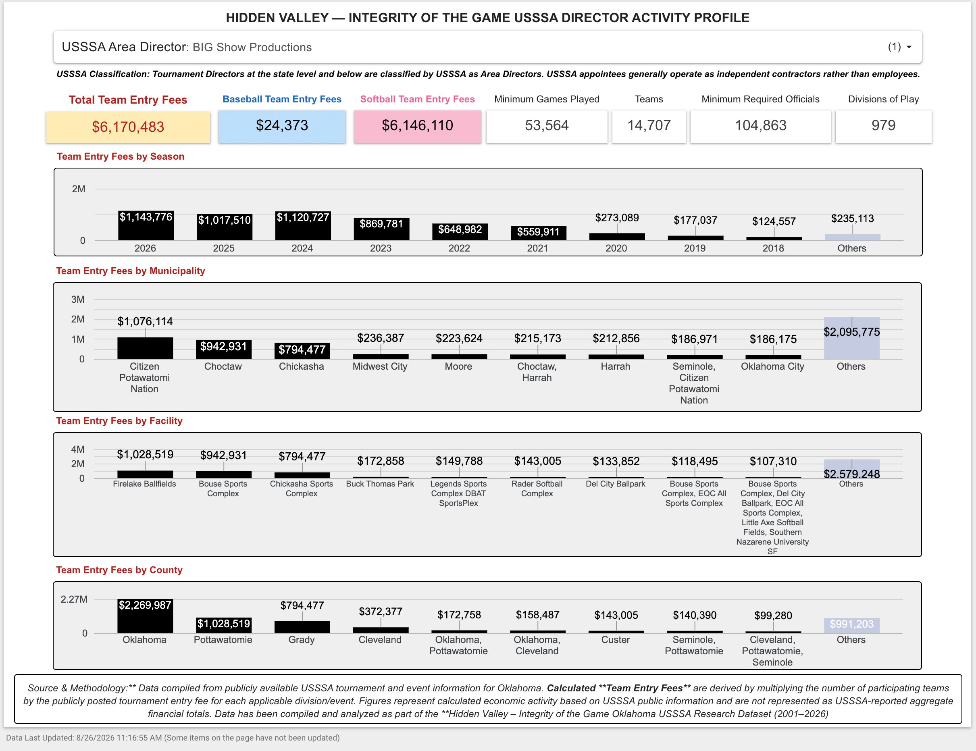
Task: Select the Minimum Games Played value 53,564
Action: (x=547, y=125)
